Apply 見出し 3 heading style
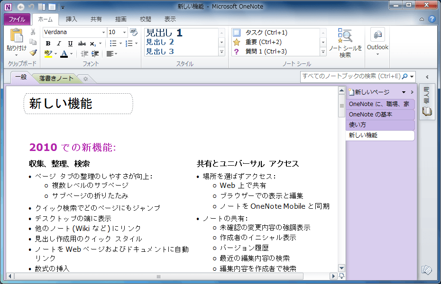The height and width of the screenshot is (284, 441). [x=160, y=52]
